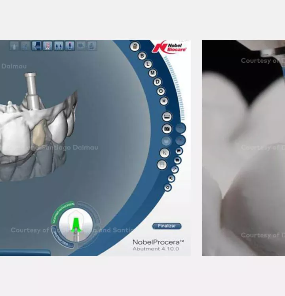
Task: Click the dimmed heart-shaped round icon
Action: 167,141
